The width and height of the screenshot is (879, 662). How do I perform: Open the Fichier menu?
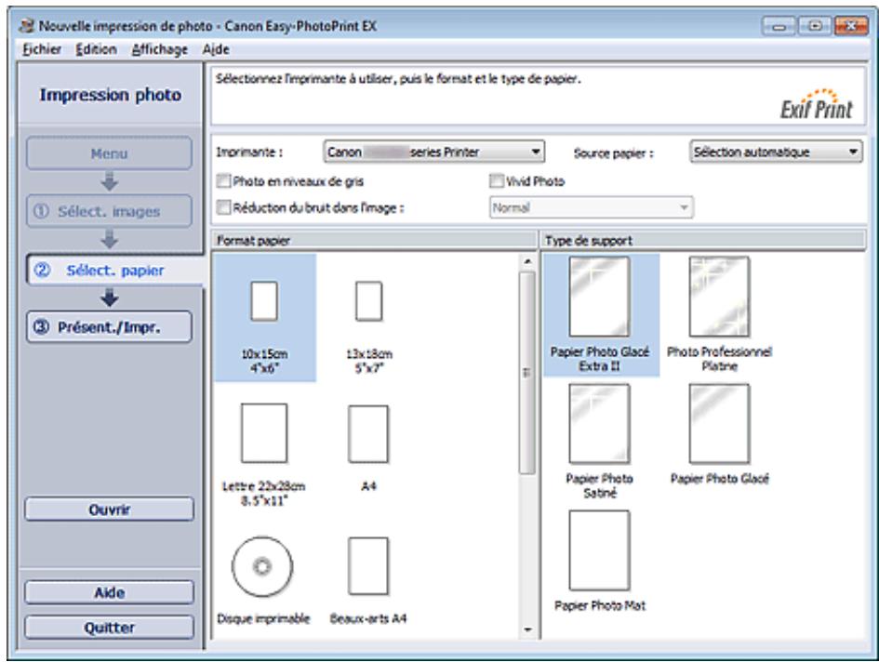coord(42,49)
